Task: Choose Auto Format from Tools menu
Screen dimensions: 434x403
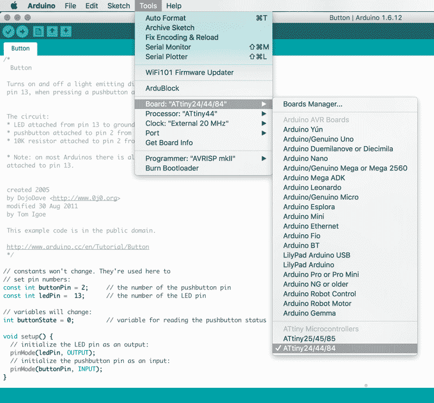Action: tap(203, 18)
